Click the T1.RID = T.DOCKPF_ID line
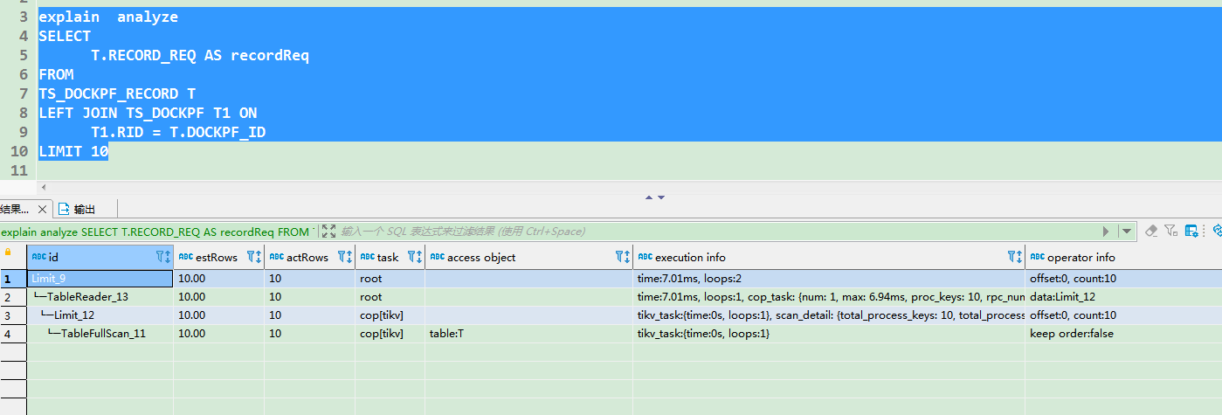 [x=178, y=133]
